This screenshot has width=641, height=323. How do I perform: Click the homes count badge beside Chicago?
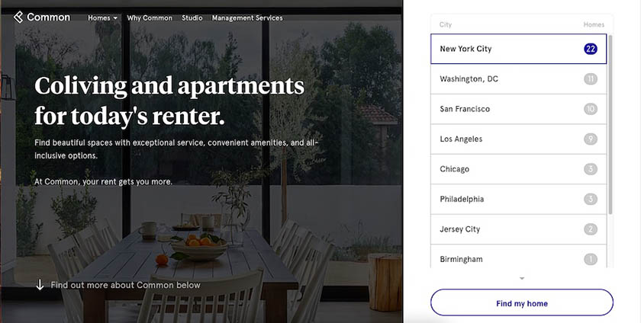pyautogui.click(x=591, y=169)
